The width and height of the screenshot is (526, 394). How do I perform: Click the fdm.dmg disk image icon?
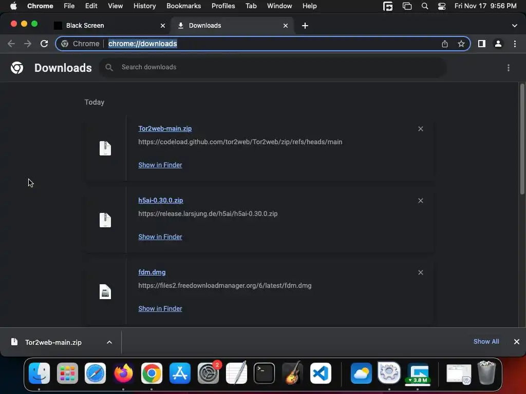[x=105, y=292]
